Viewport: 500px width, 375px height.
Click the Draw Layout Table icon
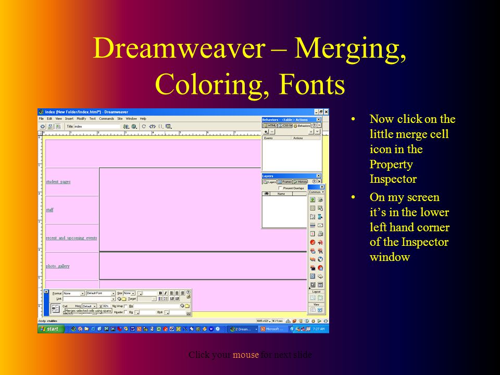[320, 298]
